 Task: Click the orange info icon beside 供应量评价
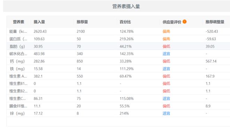(x=185, y=22)
